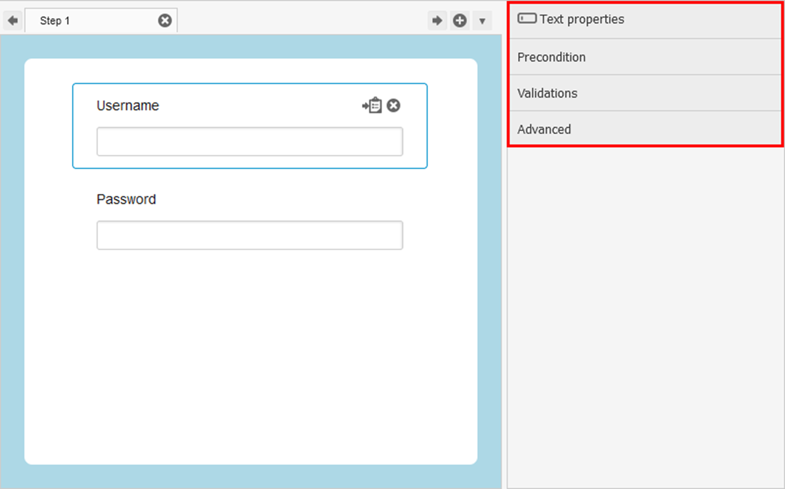
Task: Expand the Validations section
Action: (x=645, y=93)
